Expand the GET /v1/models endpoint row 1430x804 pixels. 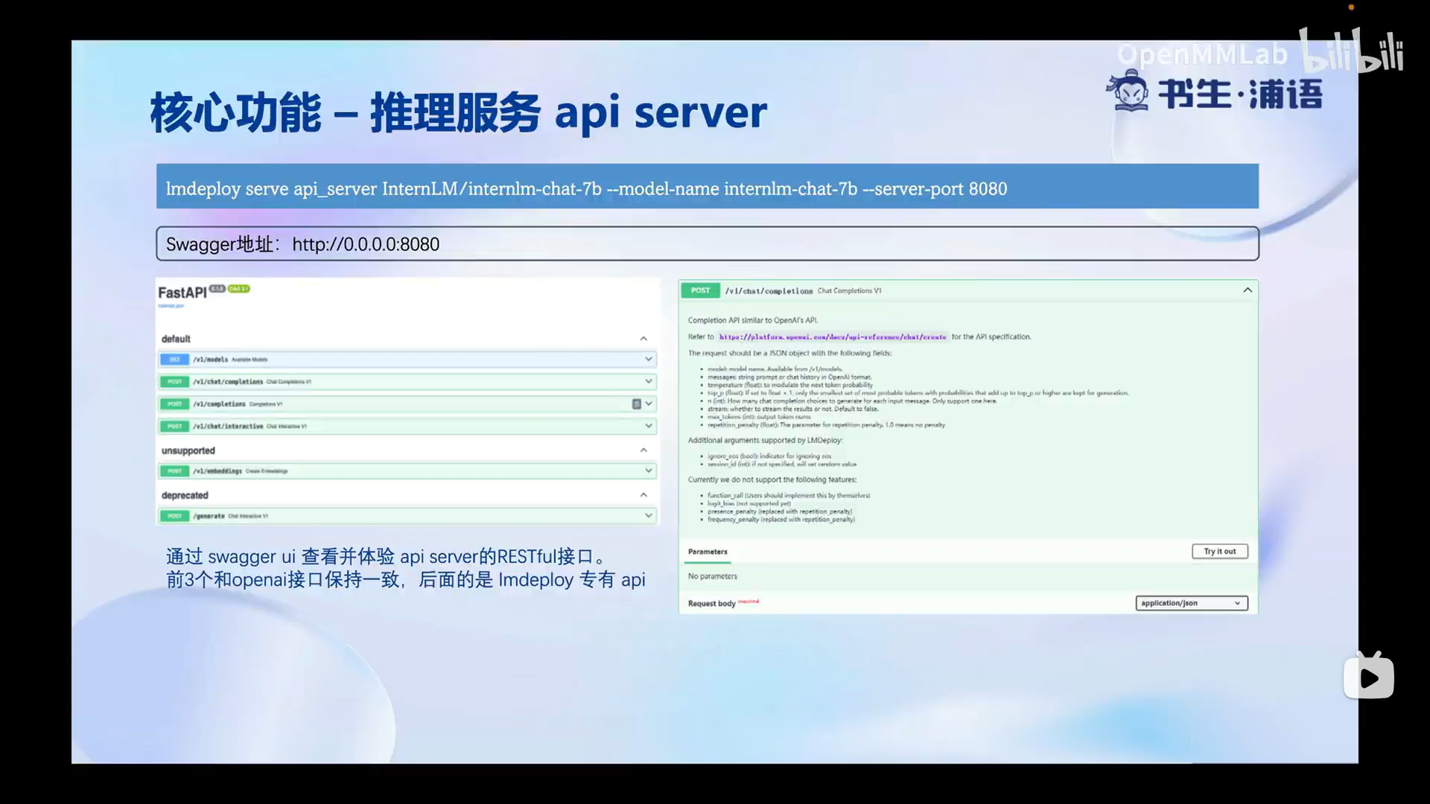pos(407,360)
